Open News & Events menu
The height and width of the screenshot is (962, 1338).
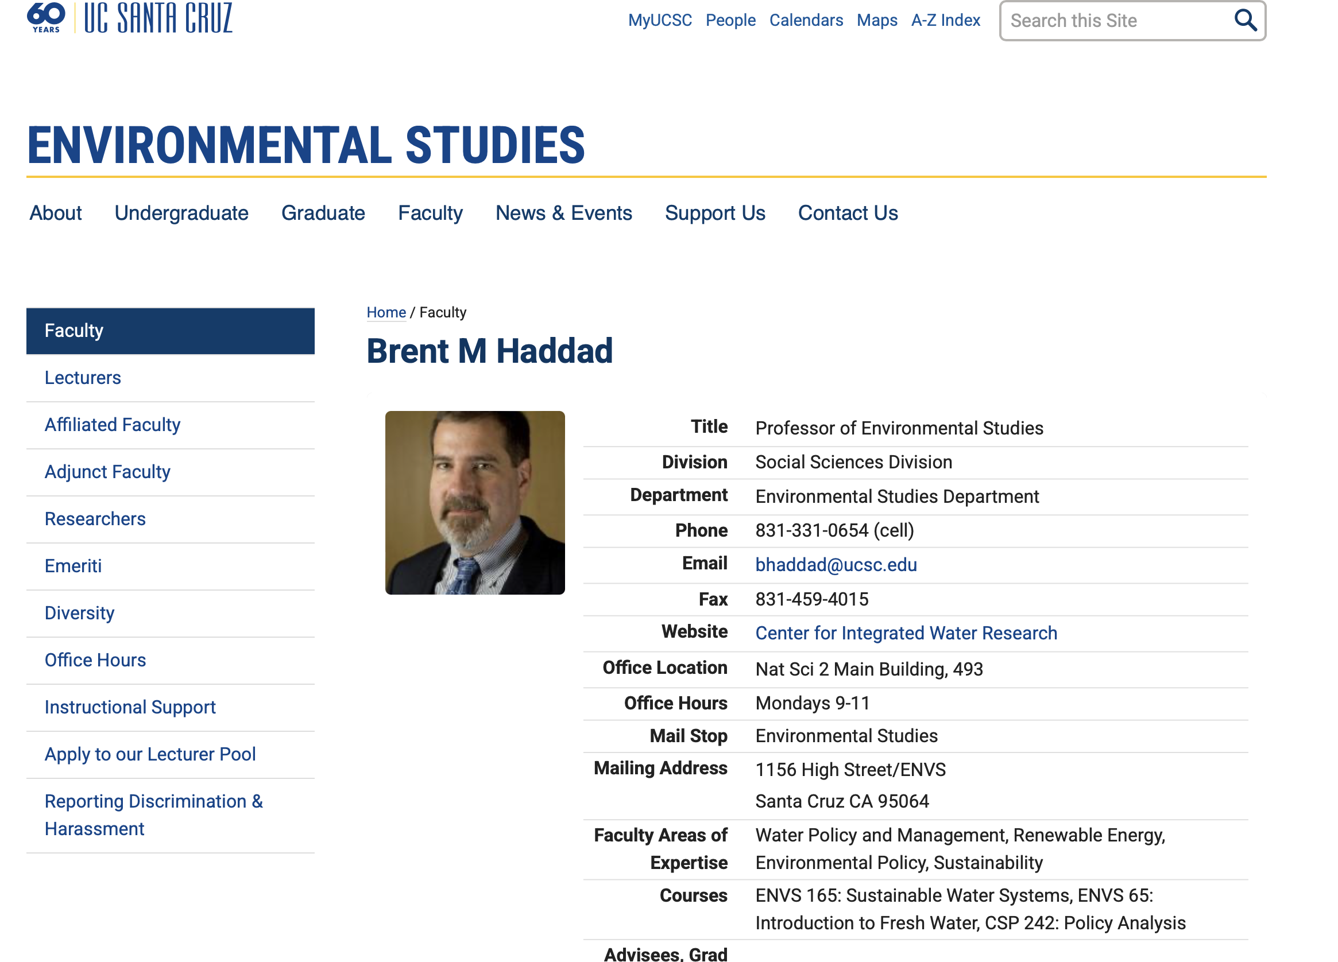coord(563,213)
